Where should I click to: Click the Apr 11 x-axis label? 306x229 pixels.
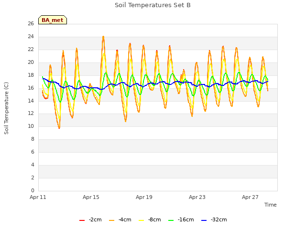pyautogui.click(x=38, y=197)
